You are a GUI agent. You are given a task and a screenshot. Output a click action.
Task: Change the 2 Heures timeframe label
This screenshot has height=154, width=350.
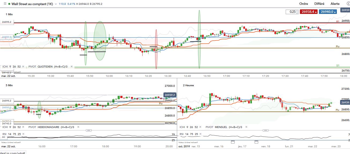(x=188, y=85)
